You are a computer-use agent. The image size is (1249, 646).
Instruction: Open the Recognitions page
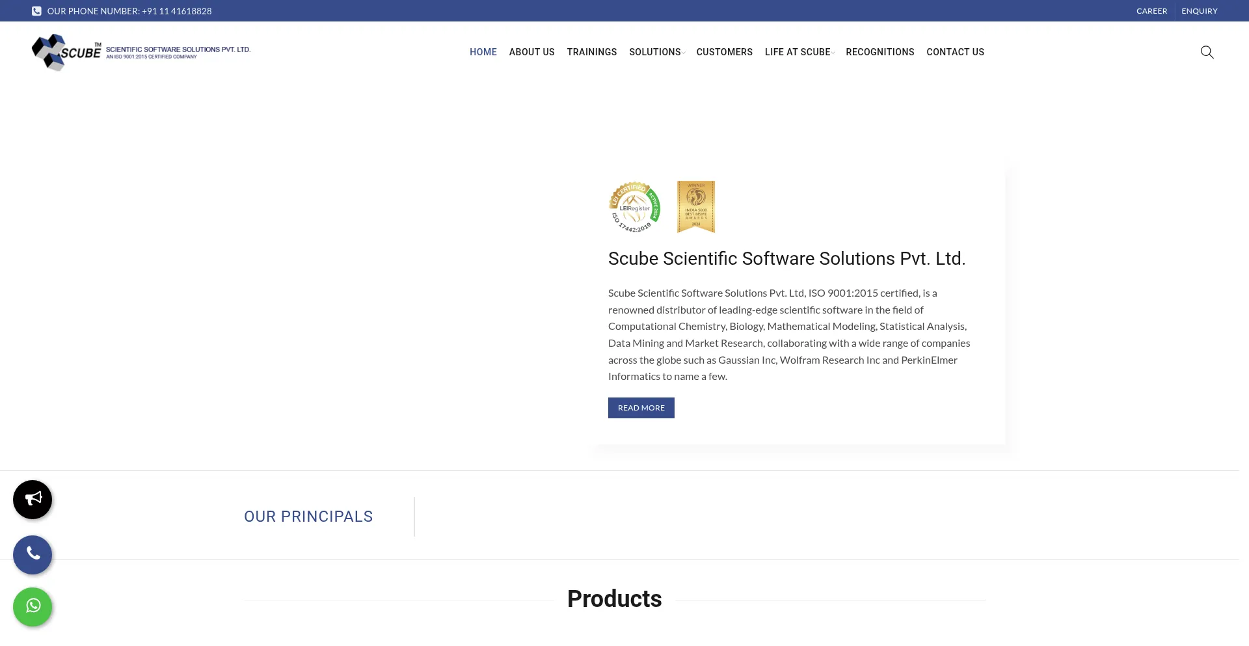880,52
